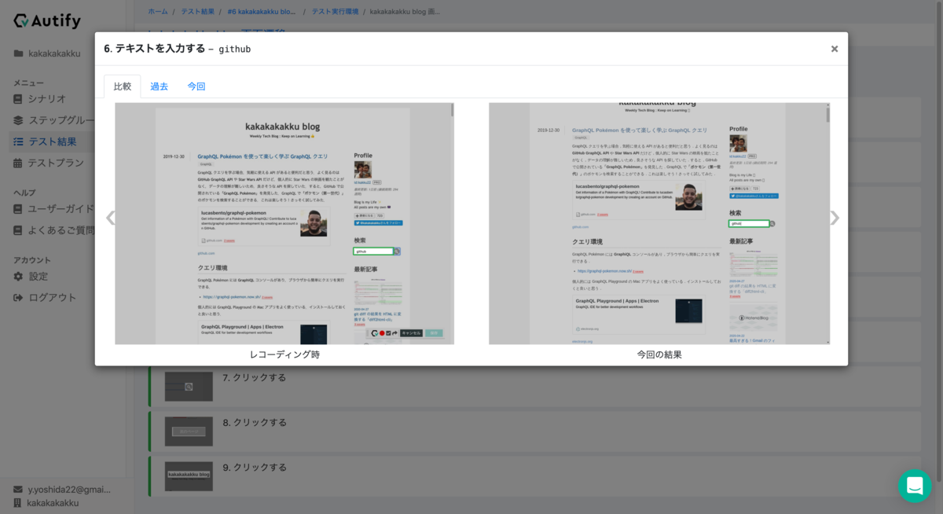943x514 pixels.
Task: Select the 比較 tab
Action: point(123,86)
